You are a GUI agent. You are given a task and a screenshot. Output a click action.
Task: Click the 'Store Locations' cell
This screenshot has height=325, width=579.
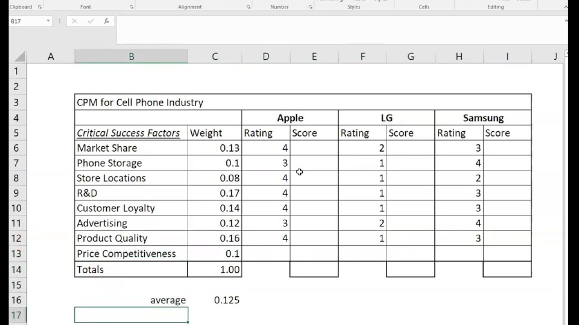[x=131, y=178]
